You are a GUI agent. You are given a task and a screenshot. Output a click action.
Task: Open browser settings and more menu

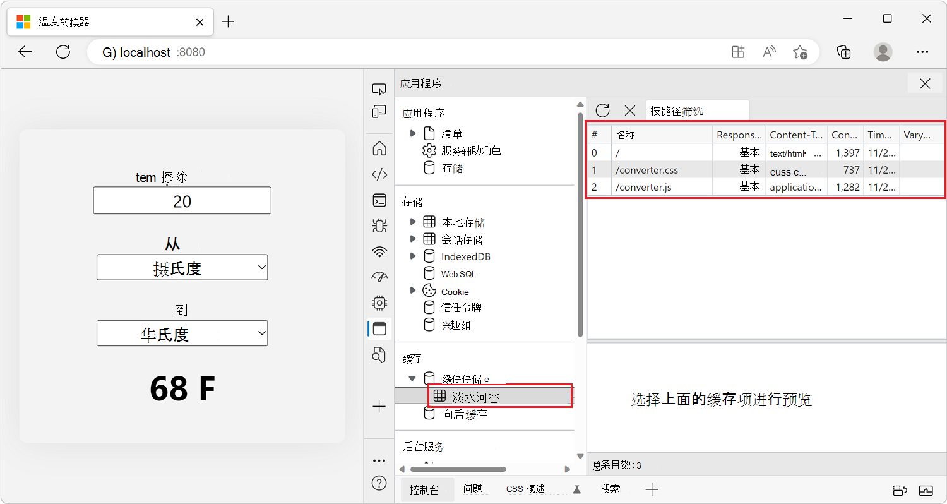(x=922, y=52)
